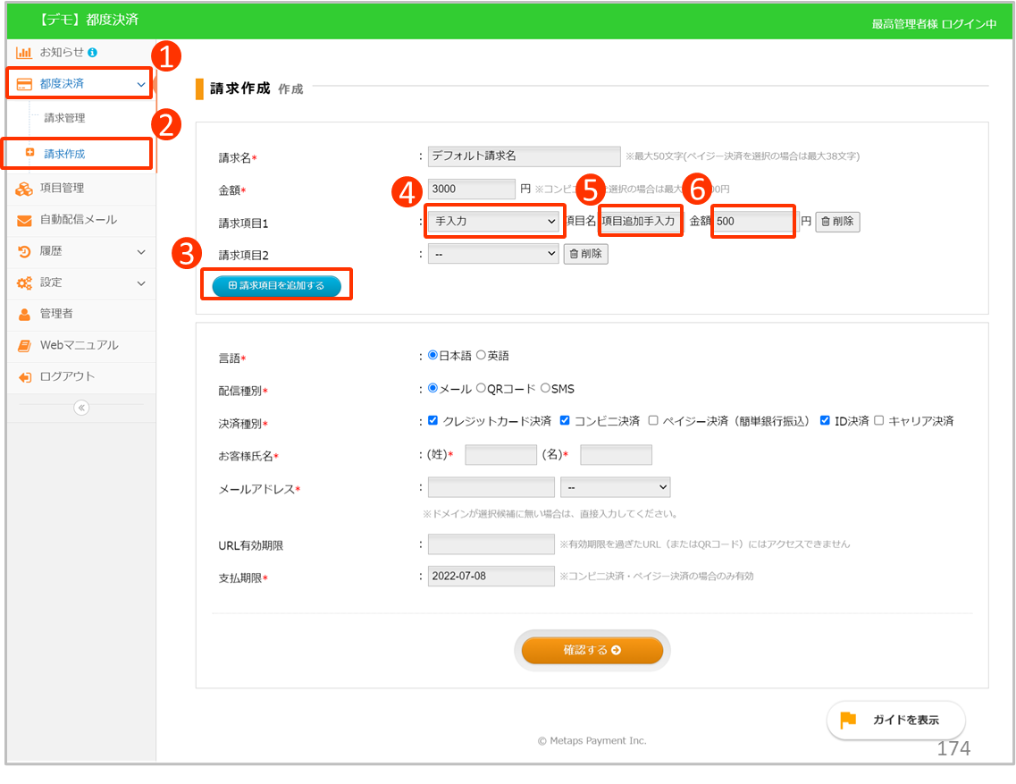Click the Webマニュアル book icon

coord(24,345)
